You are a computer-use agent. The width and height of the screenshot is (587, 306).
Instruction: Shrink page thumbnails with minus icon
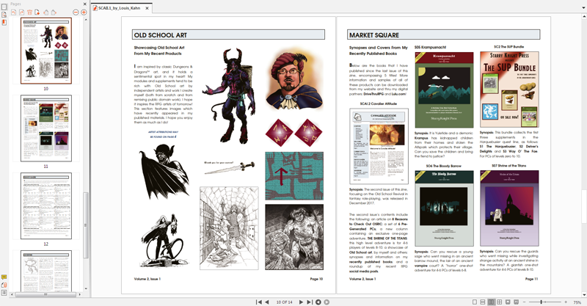[76, 12]
